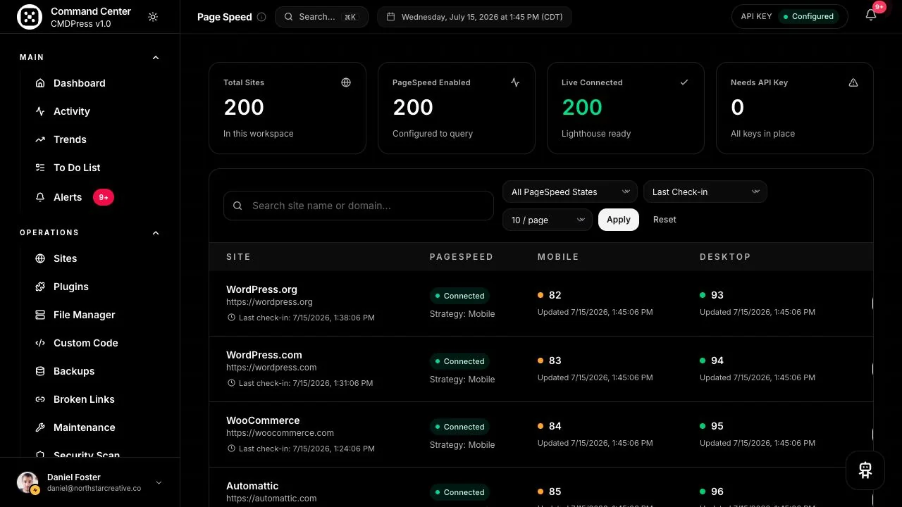Screen dimensions: 902x507
Task: Click Daniel Foster's avatar picture
Action: (x=28, y=482)
